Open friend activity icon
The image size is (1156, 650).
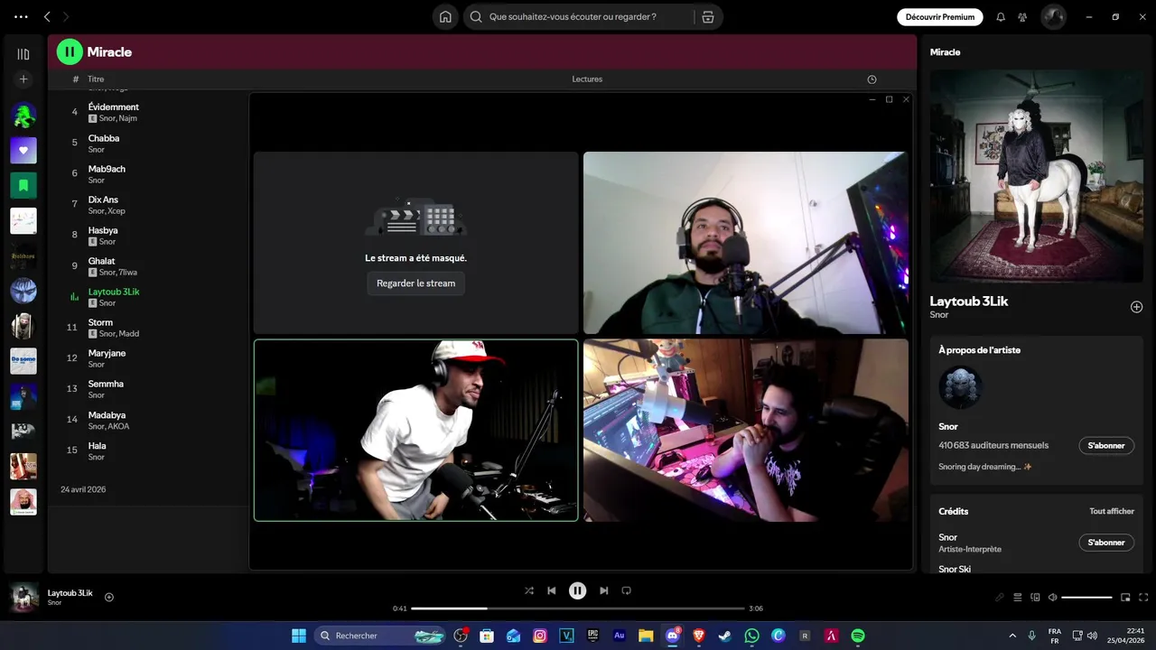click(x=1022, y=16)
